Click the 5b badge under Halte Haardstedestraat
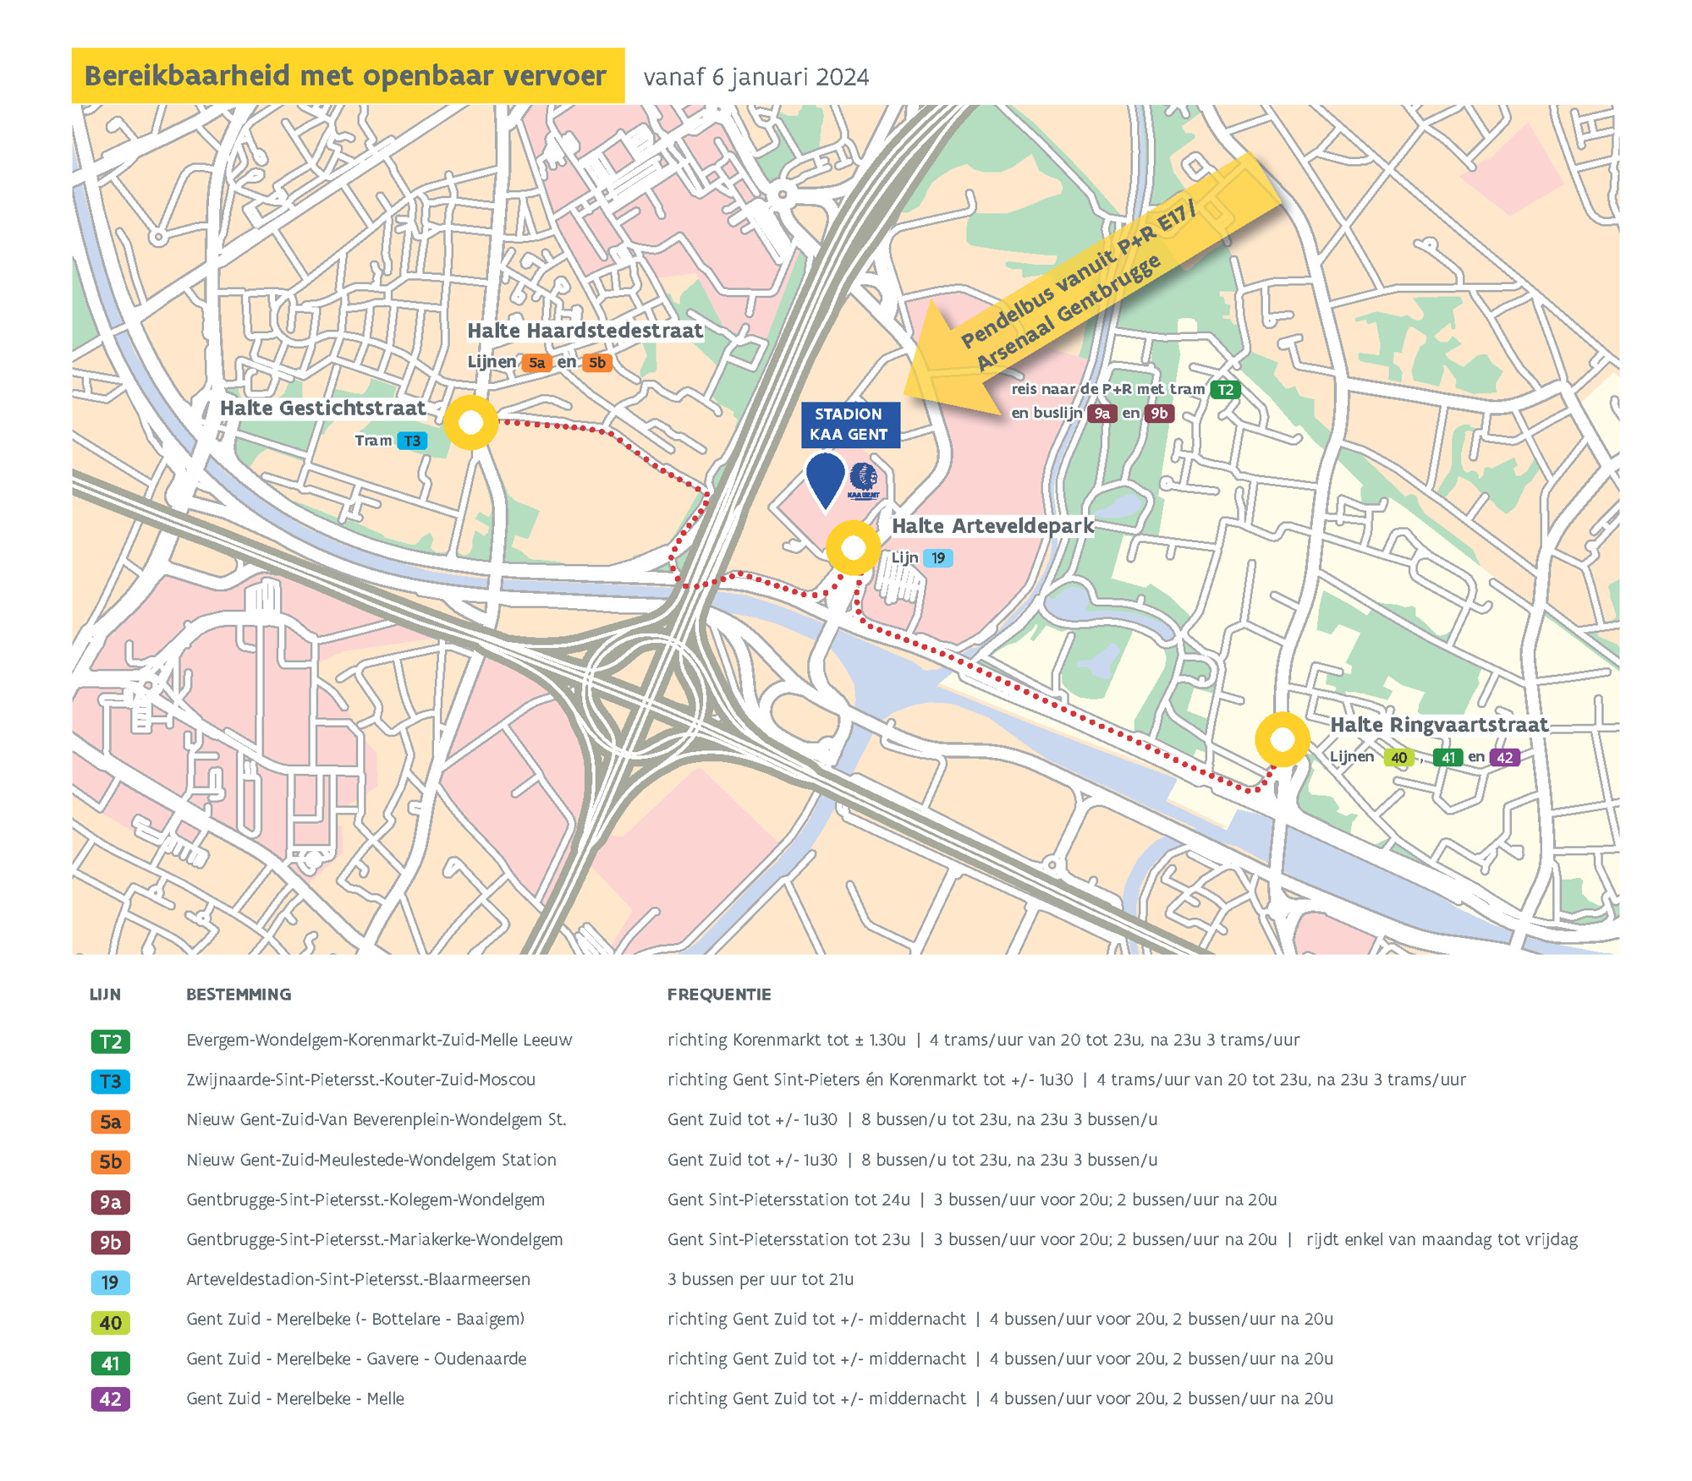The height and width of the screenshot is (1481, 1692). point(597,363)
